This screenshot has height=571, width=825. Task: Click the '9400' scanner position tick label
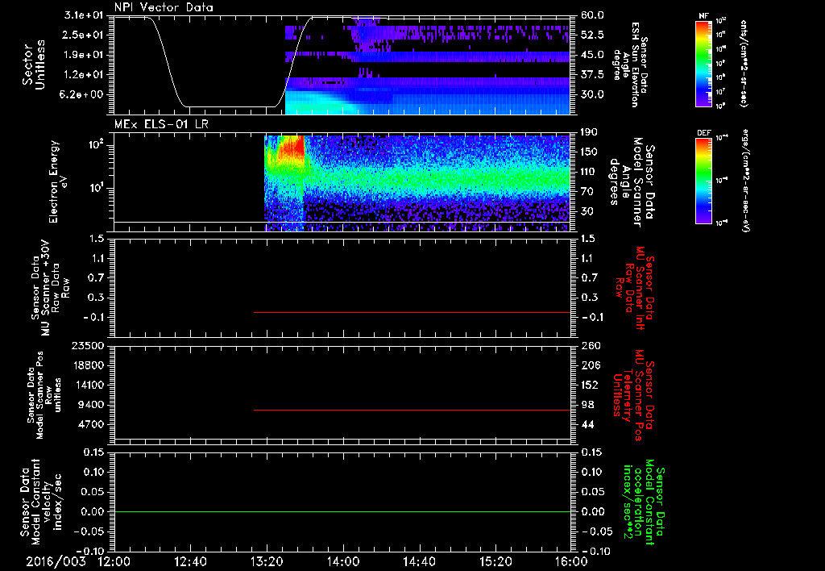pyautogui.click(x=90, y=405)
